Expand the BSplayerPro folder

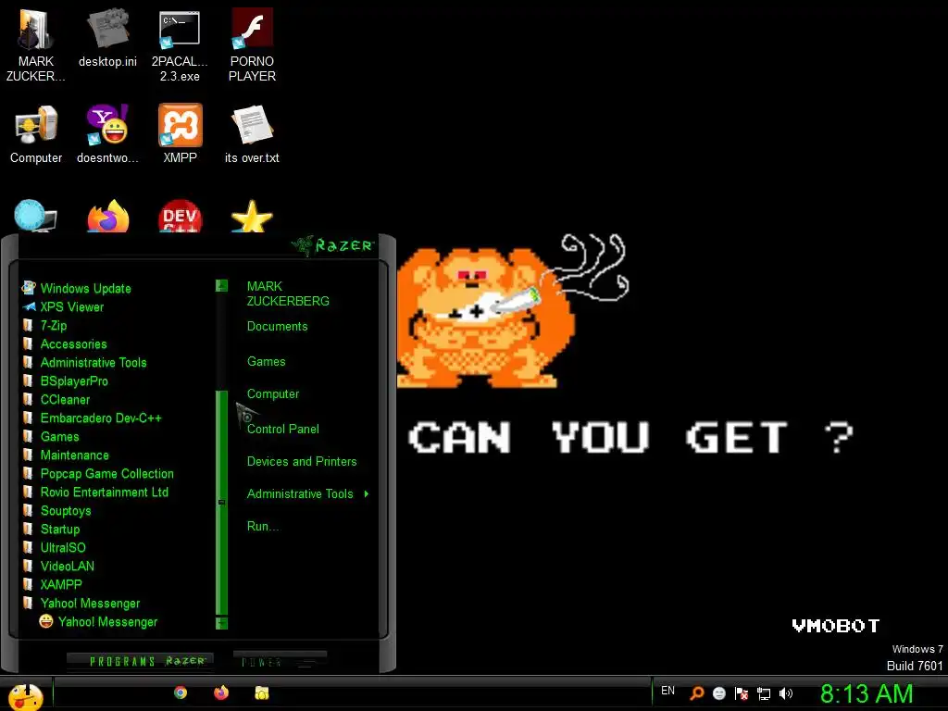coord(65,380)
